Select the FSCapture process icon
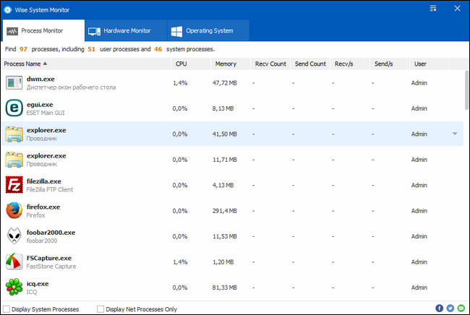This screenshot has width=470, height=315. [14, 262]
